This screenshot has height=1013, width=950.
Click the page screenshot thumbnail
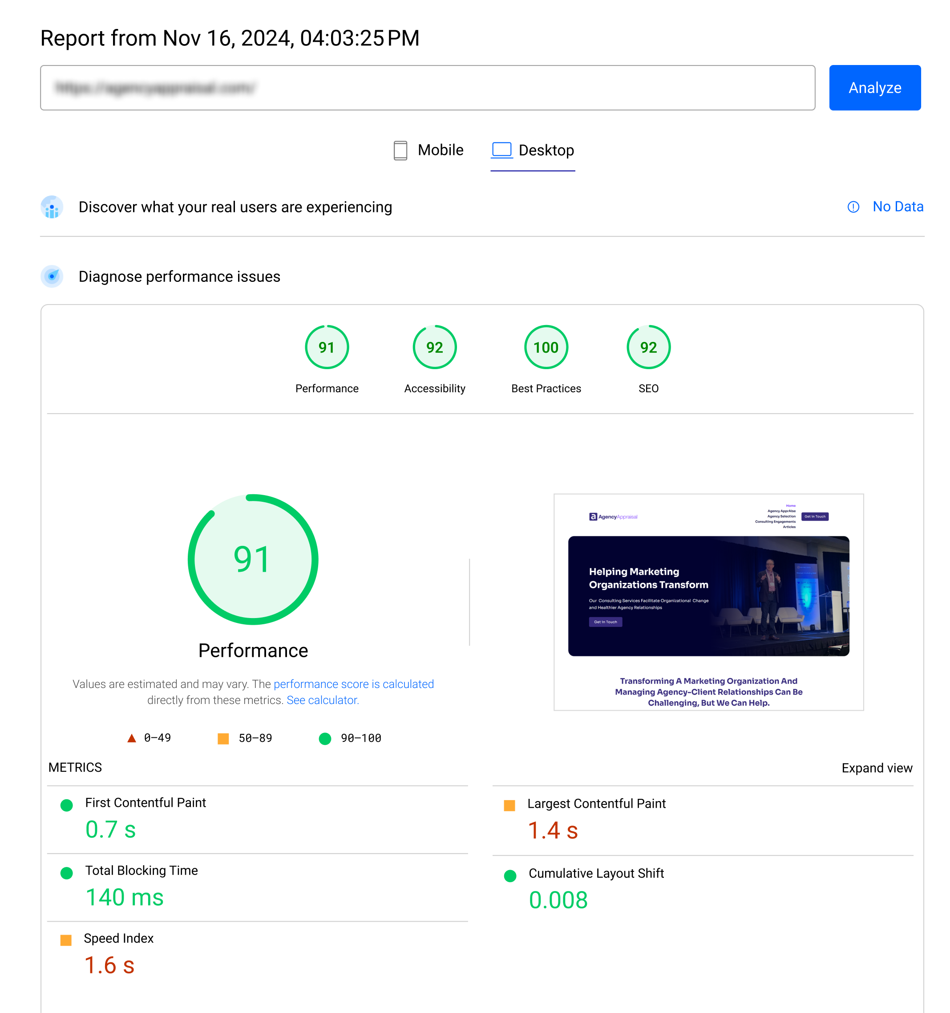(x=708, y=602)
